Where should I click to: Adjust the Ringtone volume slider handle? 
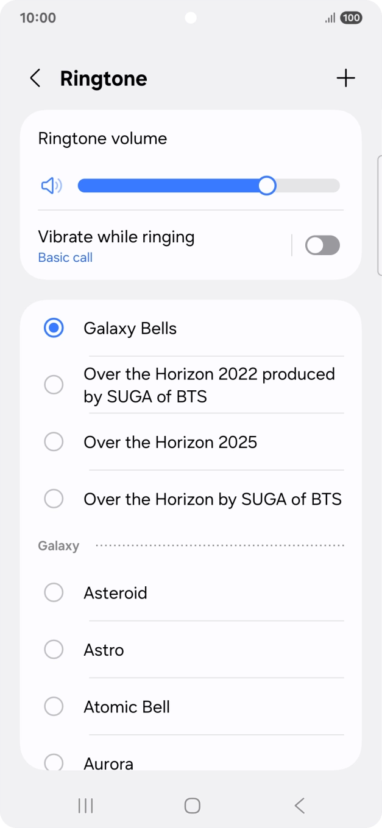266,186
